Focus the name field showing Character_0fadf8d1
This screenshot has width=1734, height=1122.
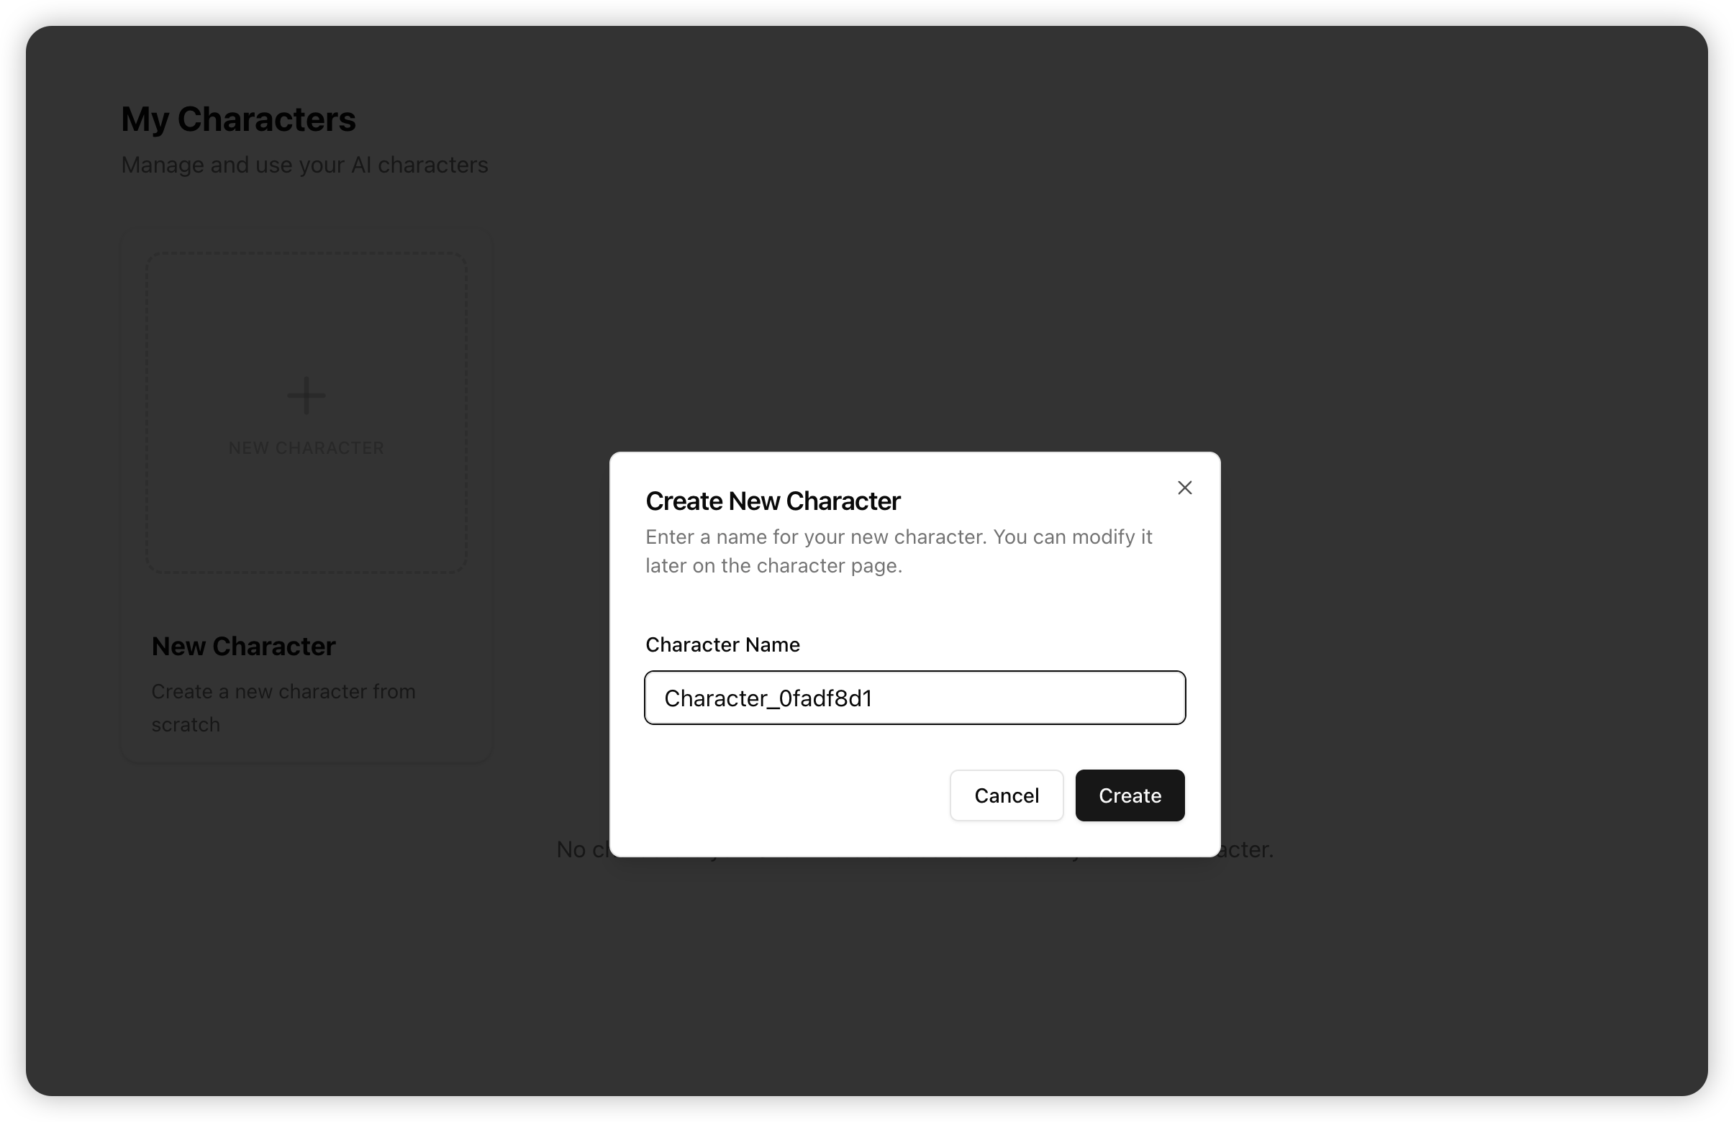click(915, 698)
